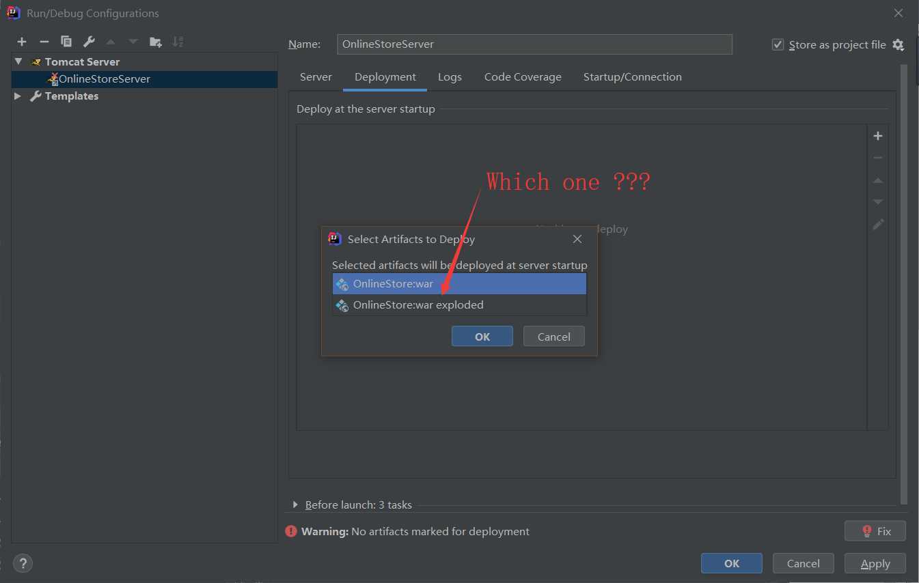Image resolution: width=919 pixels, height=583 pixels.
Task: Cancel the Select Artifacts dialog
Action: (554, 337)
